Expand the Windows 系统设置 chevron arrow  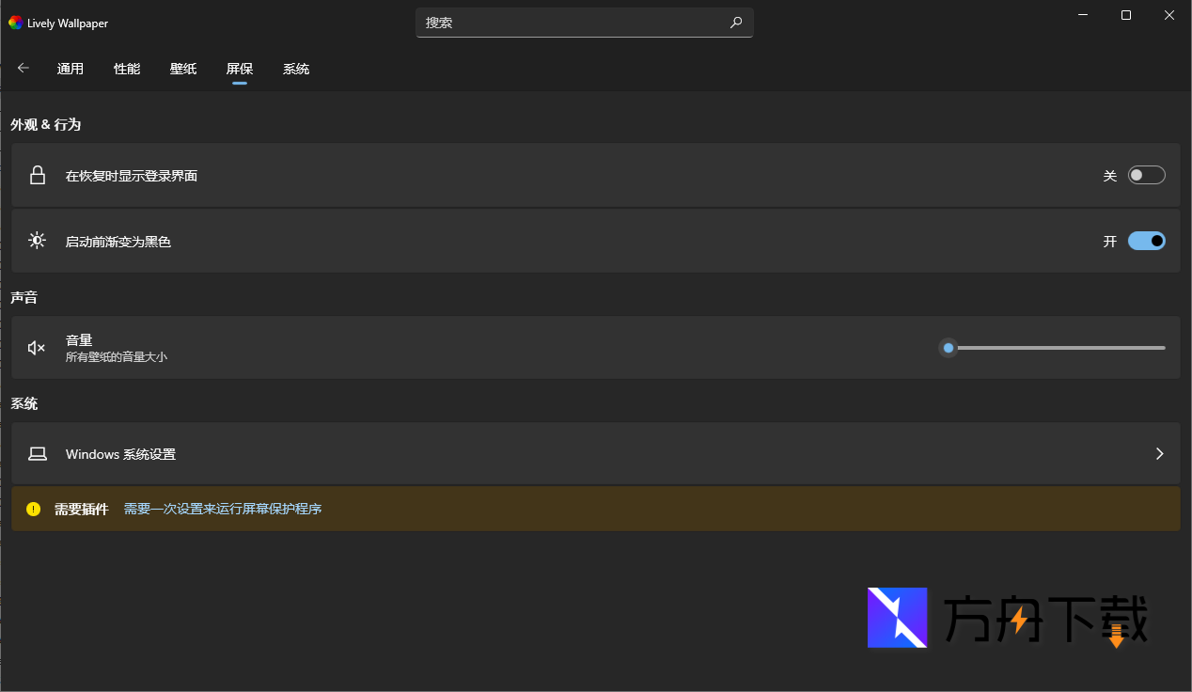point(1159,454)
